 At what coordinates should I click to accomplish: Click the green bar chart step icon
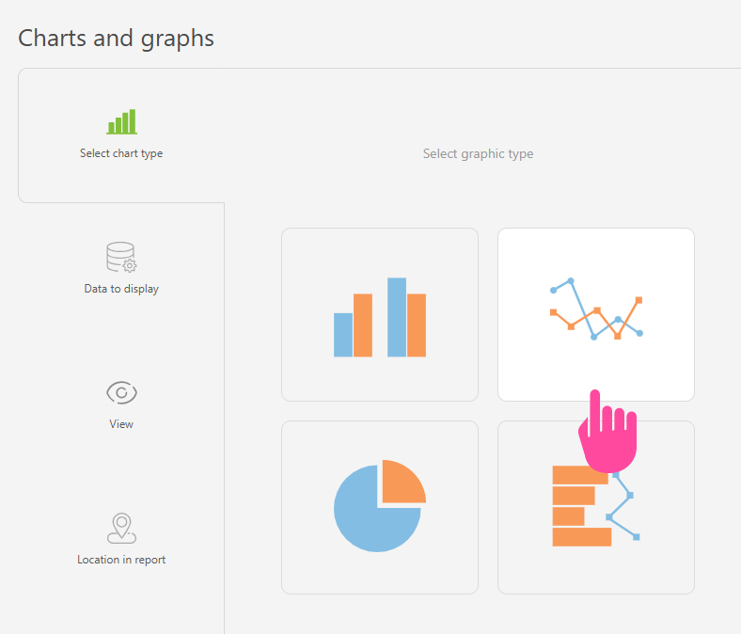[121, 121]
